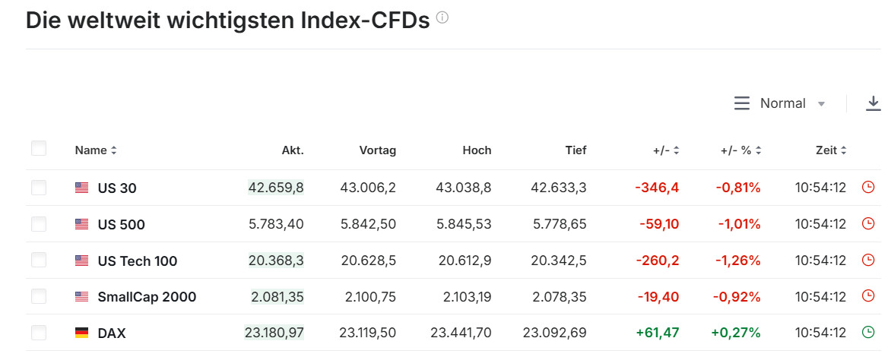Click the green clock icon in DAX row
Viewport: 891px width, 357px height.
(x=868, y=333)
